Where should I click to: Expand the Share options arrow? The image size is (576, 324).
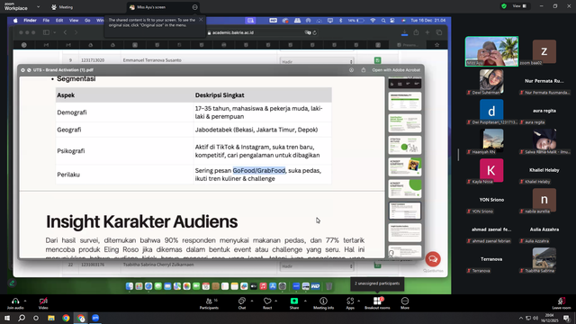[305, 301]
